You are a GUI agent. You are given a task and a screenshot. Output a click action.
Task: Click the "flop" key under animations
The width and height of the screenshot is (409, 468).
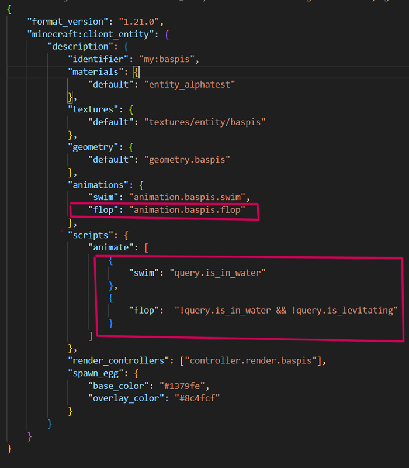(x=103, y=210)
